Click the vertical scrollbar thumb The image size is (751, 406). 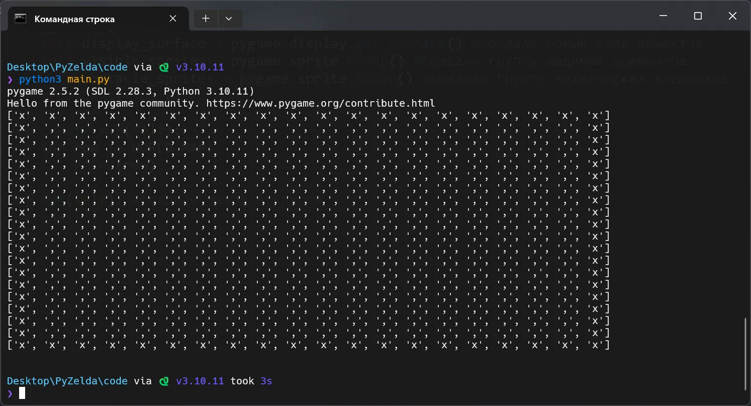(x=745, y=353)
